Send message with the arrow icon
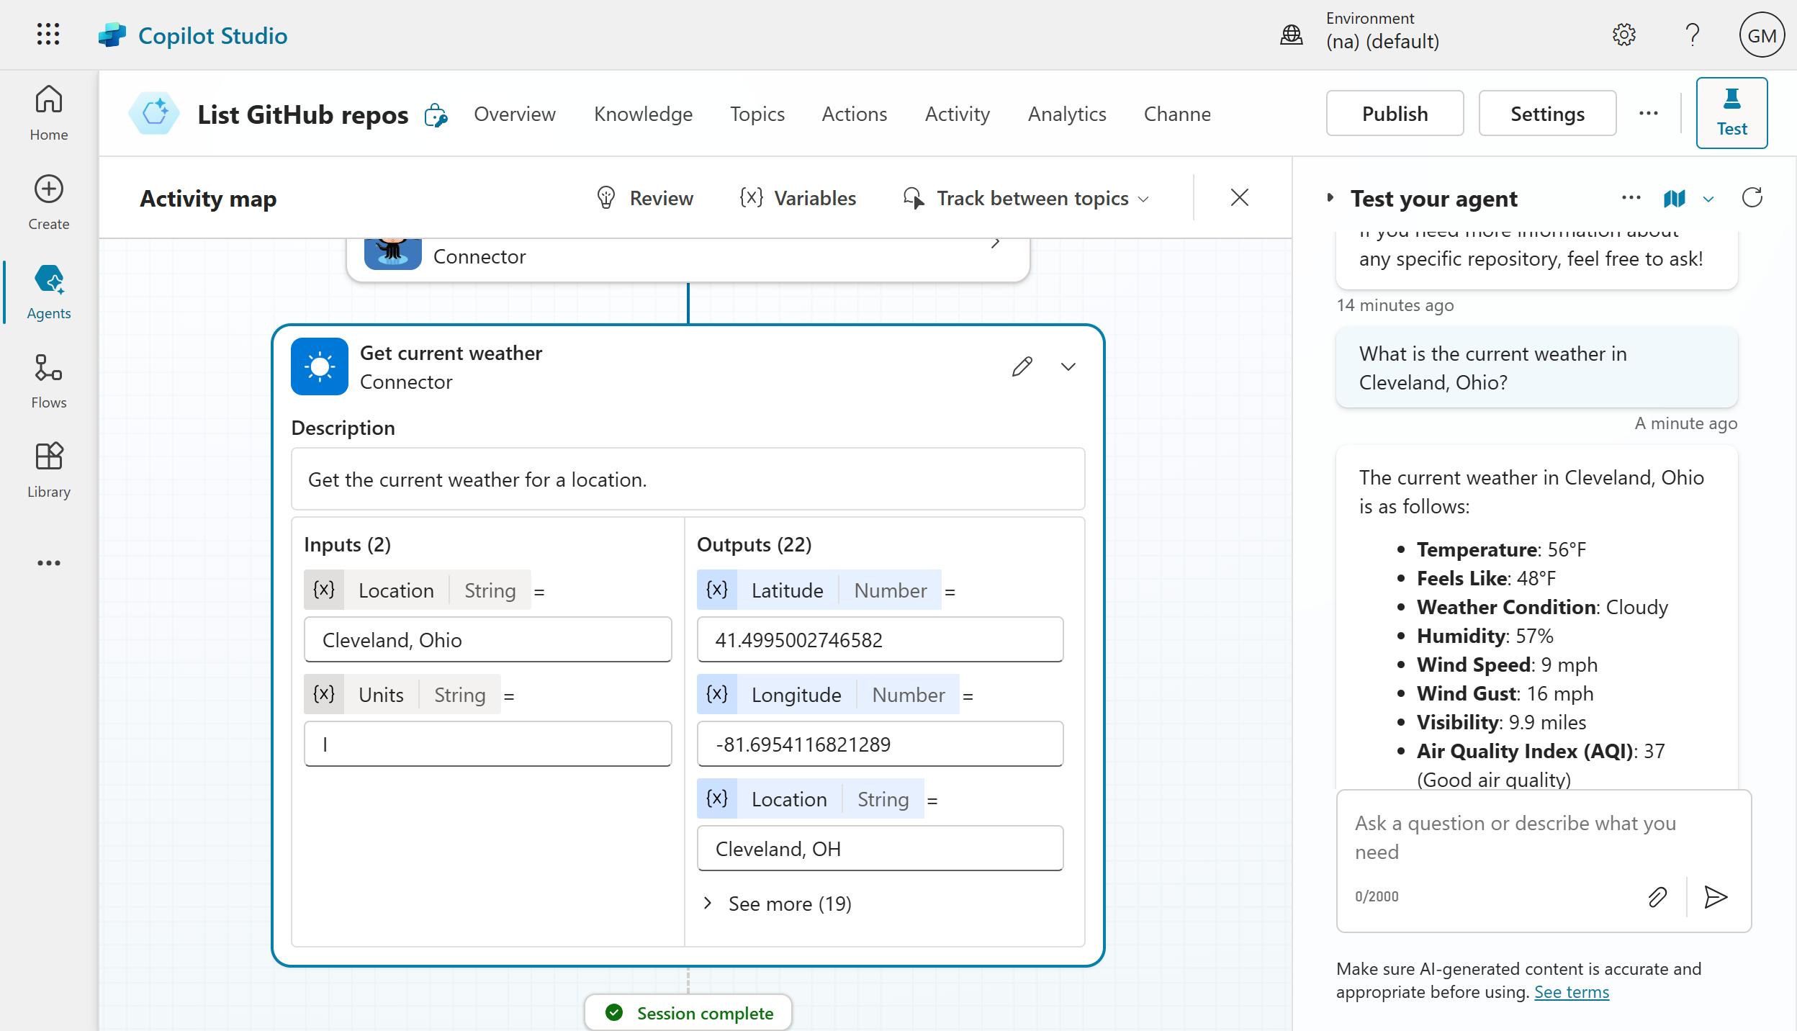This screenshot has width=1797, height=1031. click(x=1716, y=896)
